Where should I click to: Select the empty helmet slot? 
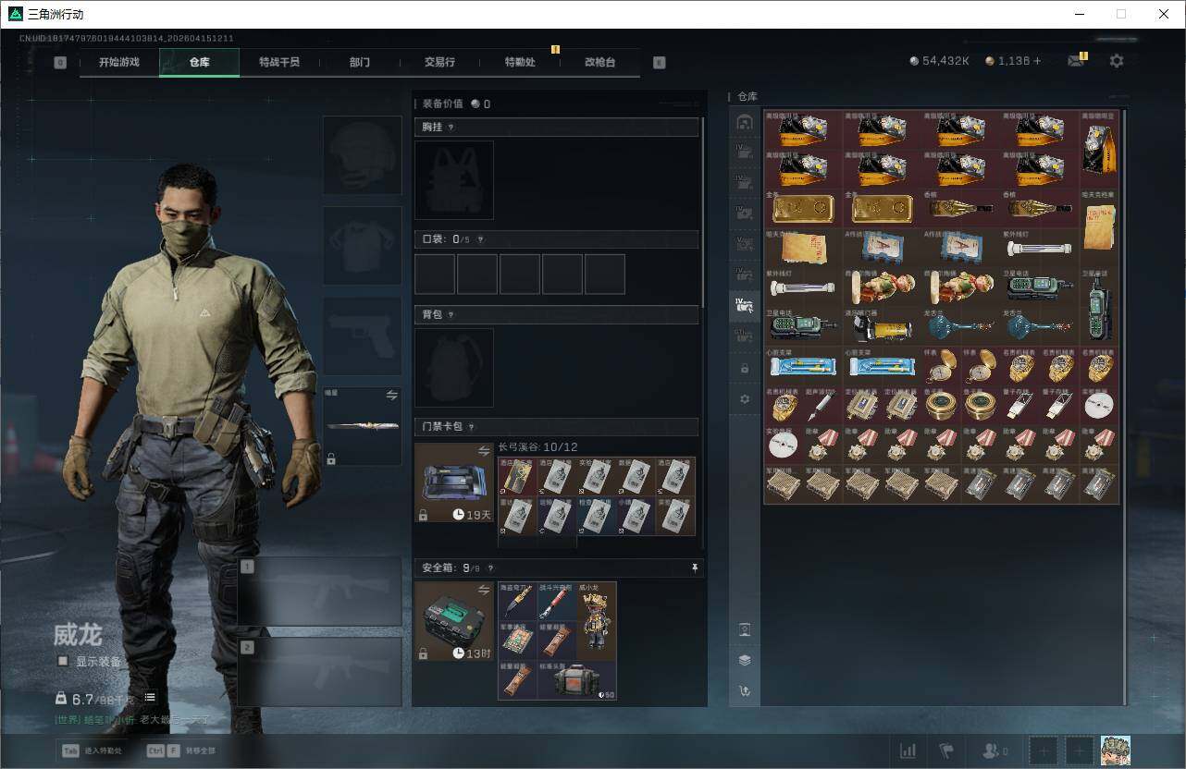pos(362,155)
